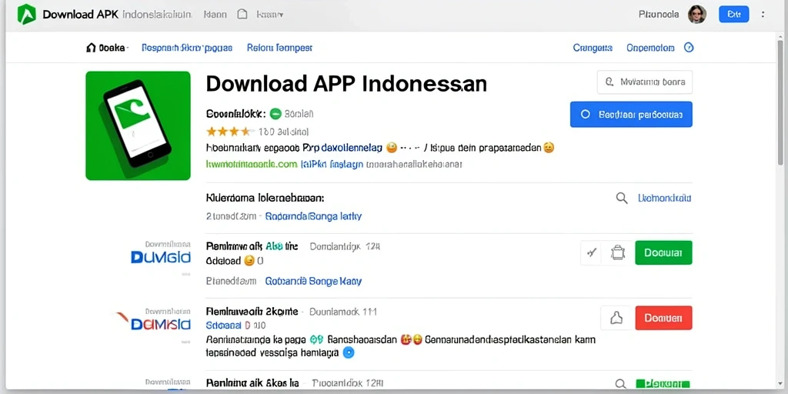
Task: Click the large blue 'Beortaer' button
Action: (631, 114)
